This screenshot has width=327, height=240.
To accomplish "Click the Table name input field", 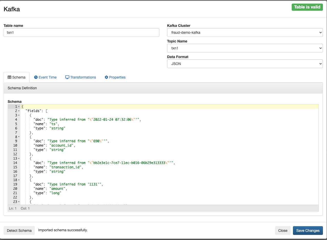I will pos(81,32).
